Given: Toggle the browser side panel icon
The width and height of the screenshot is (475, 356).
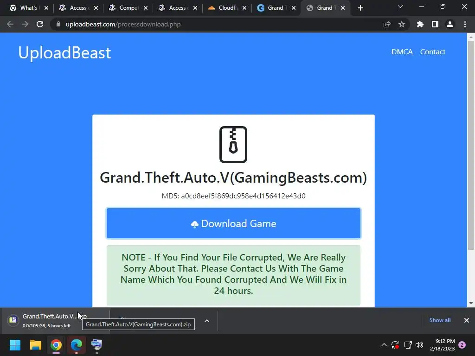Looking at the screenshot, I should 435,24.
